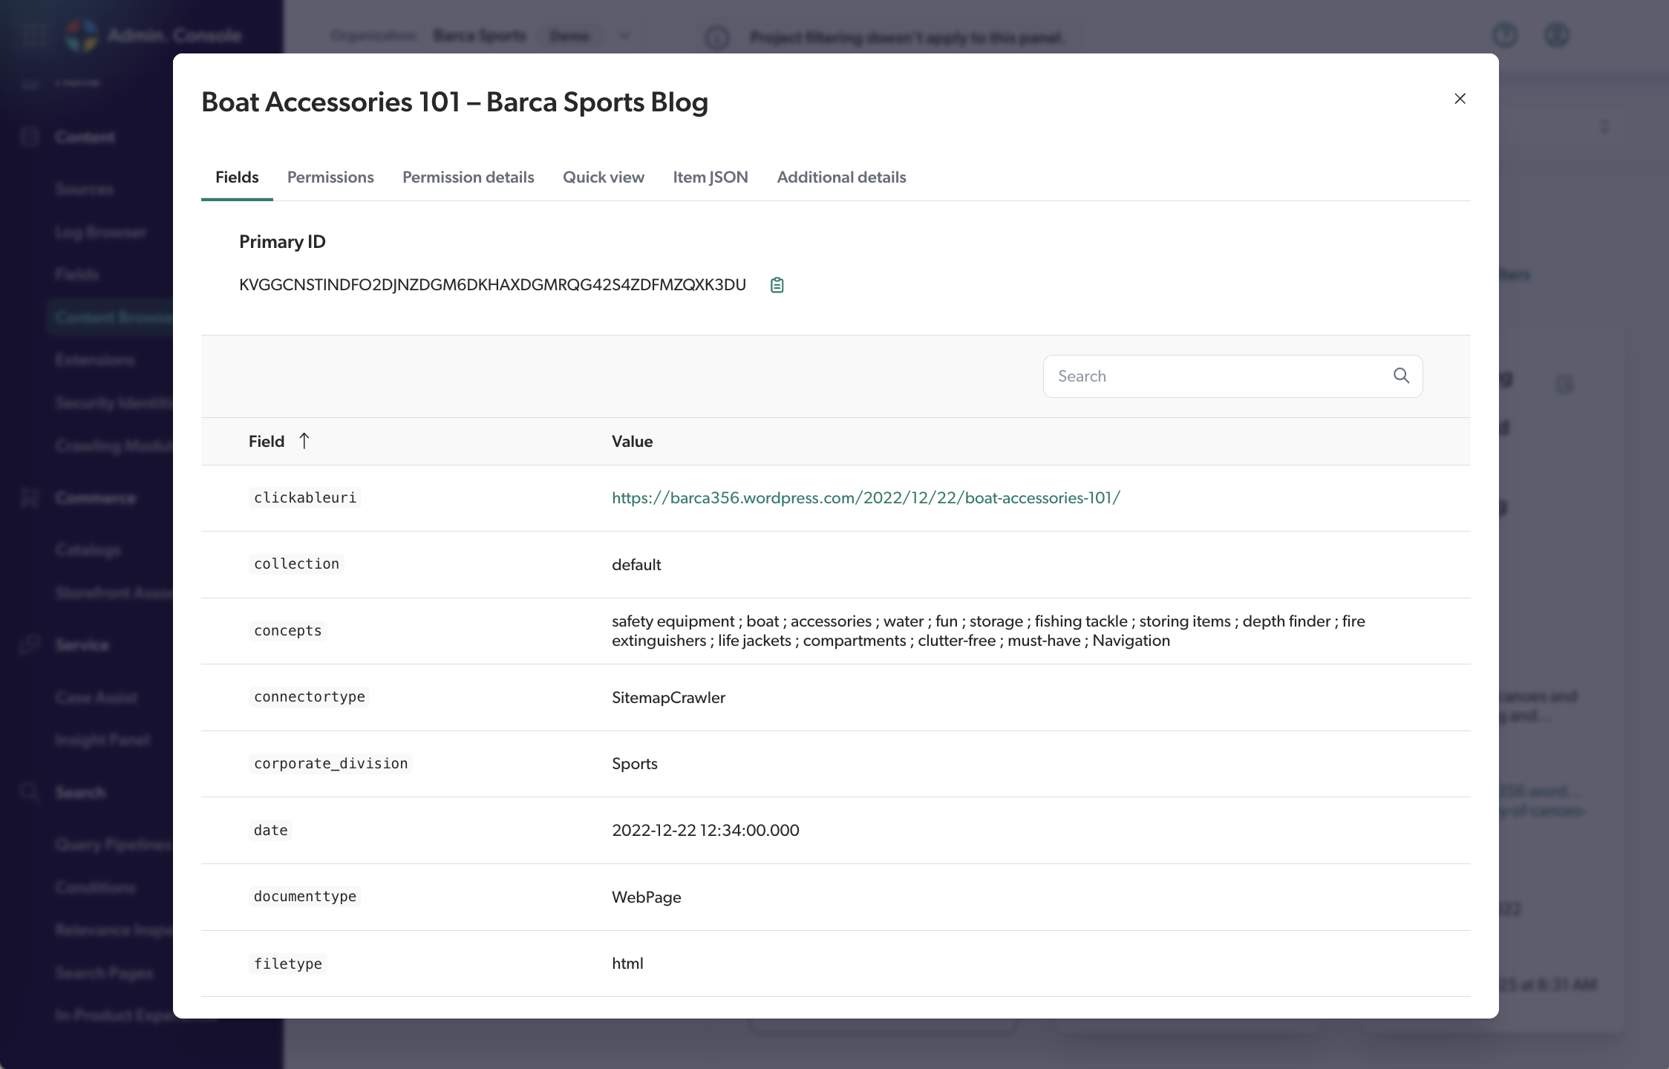Click the concepts value text

tap(988, 631)
